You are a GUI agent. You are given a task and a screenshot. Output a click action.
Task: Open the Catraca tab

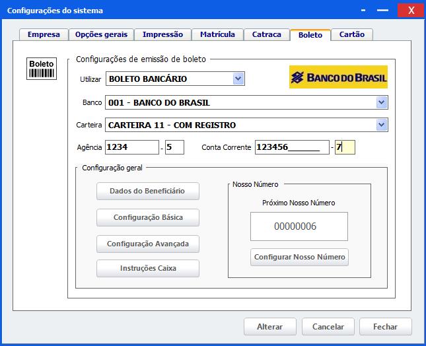[x=267, y=34]
